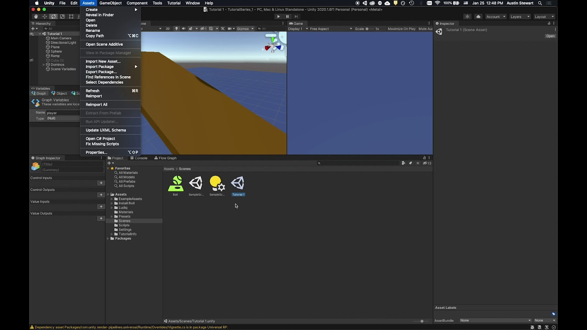This screenshot has height=330, width=587.
Task: Add a Control Input in Graph Inspector
Action: 101,183
